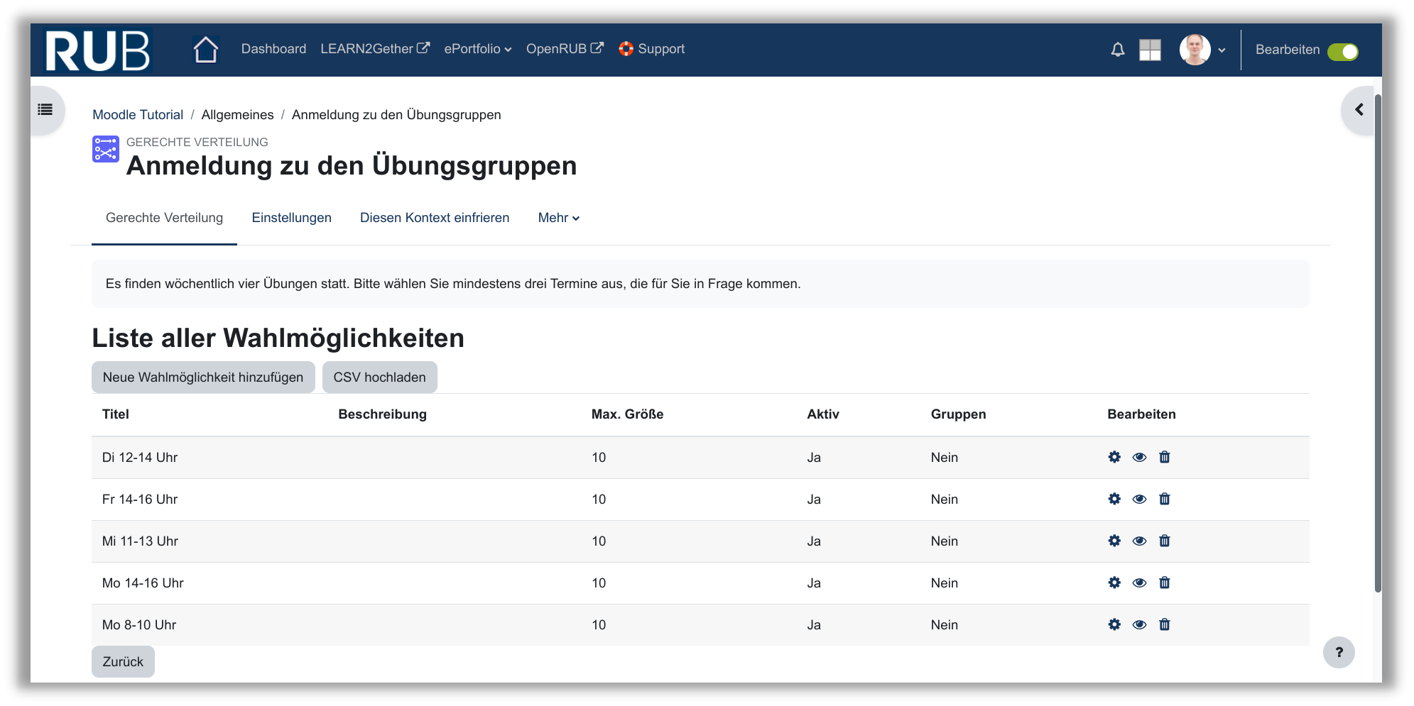Expand the Mehr dropdown menu
Viewport: 1414px width, 706px height.
pos(558,218)
